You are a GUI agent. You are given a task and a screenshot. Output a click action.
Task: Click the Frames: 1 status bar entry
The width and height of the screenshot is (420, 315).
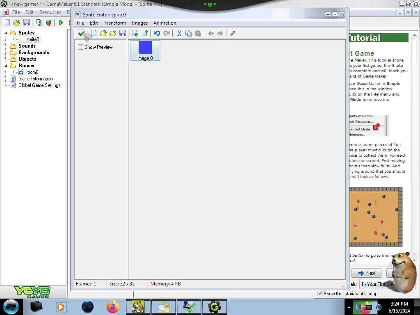click(x=86, y=284)
